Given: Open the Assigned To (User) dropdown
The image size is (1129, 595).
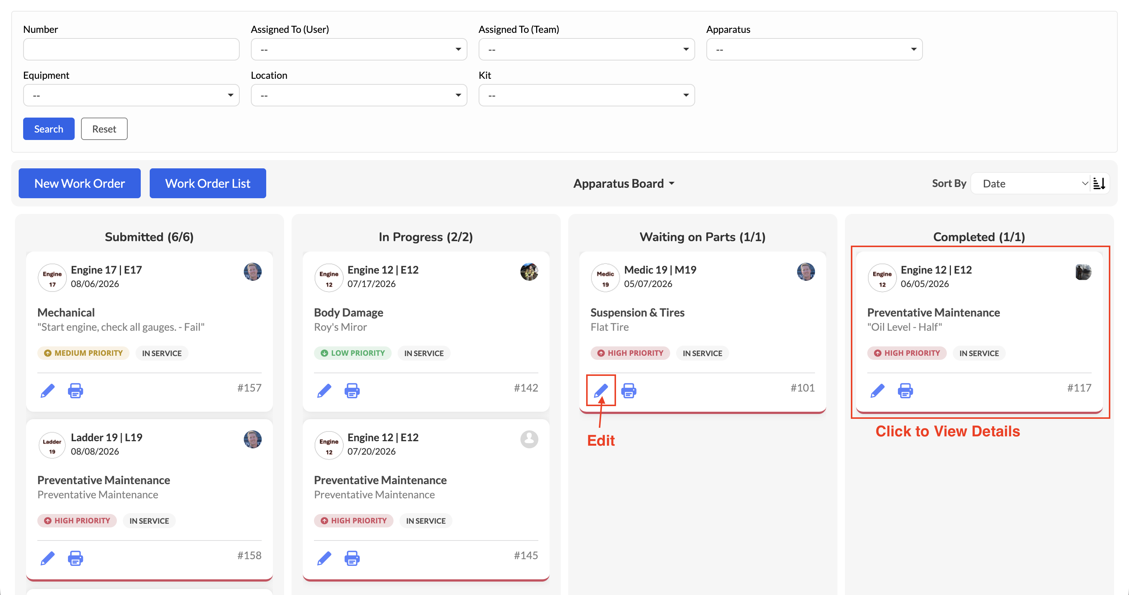Looking at the screenshot, I should (359, 49).
